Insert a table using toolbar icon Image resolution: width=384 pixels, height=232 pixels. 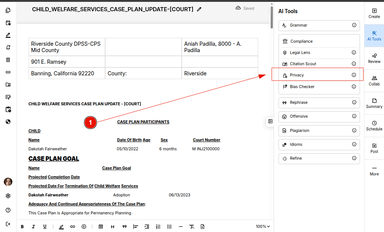tap(101, 226)
